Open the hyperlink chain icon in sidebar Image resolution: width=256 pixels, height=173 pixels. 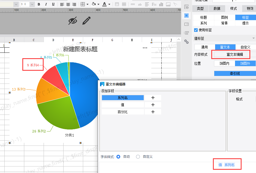(x=186, y=42)
